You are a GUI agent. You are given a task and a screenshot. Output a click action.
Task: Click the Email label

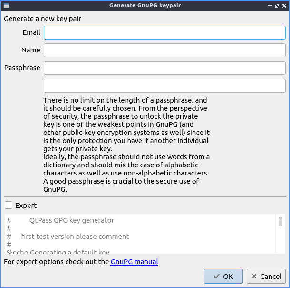[x=31, y=32]
